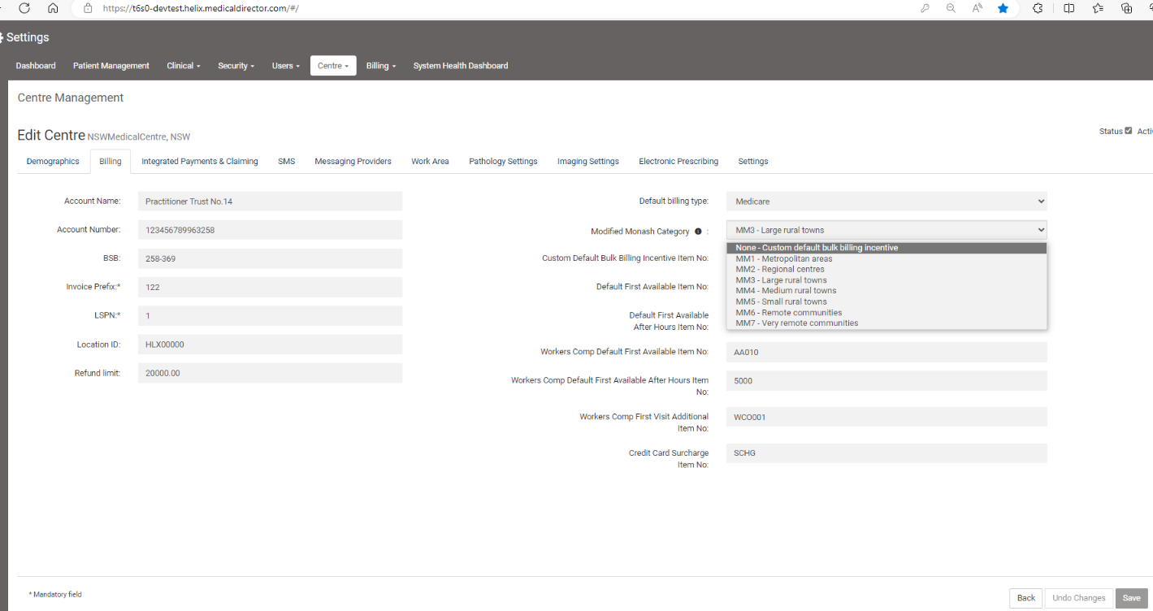The width and height of the screenshot is (1153, 611).
Task: Expand the Users navigation menu
Action: tap(285, 66)
